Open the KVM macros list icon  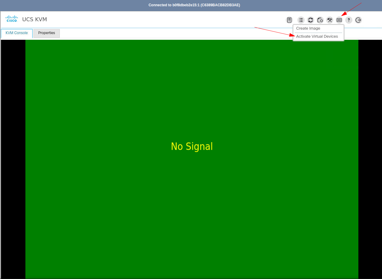coord(301,20)
